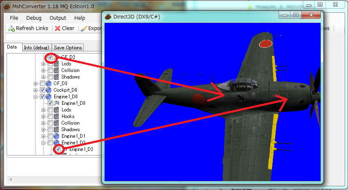Image resolution: width=348 pixels, height=190 pixels.
Task: Check the Hooks checkbox
Action: click(x=51, y=116)
